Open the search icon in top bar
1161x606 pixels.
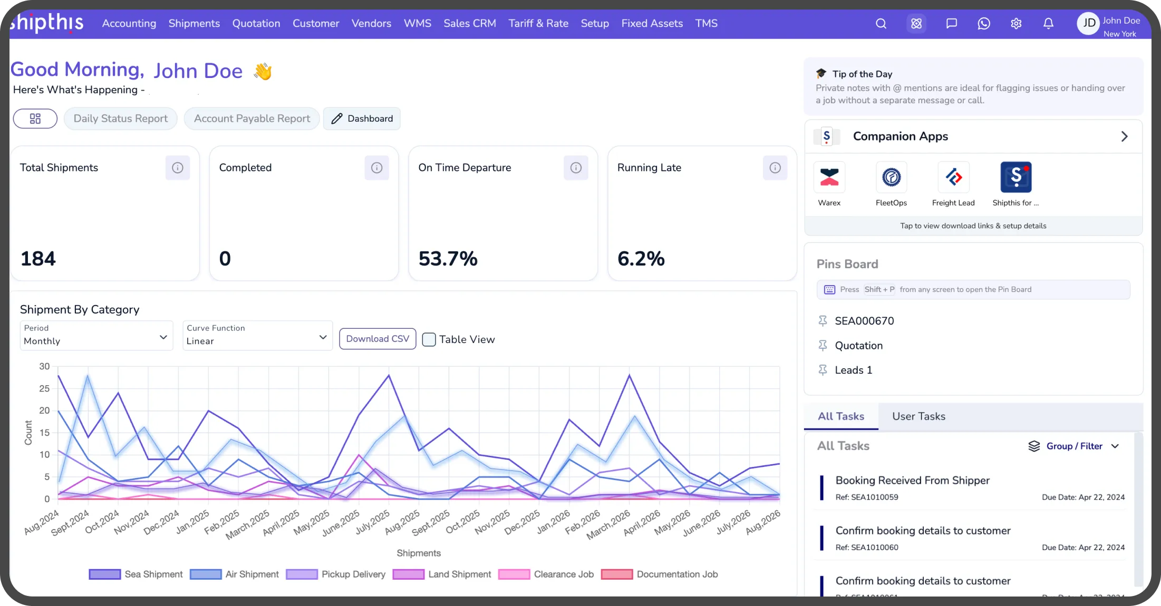pyautogui.click(x=881, y=24)
